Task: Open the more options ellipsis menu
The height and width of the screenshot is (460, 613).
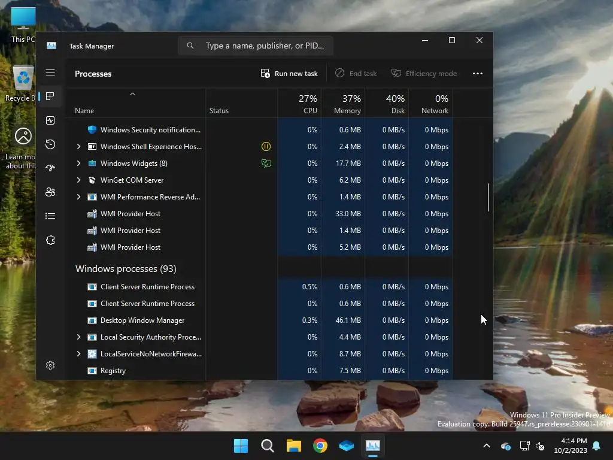Action: tap(477, 74)
